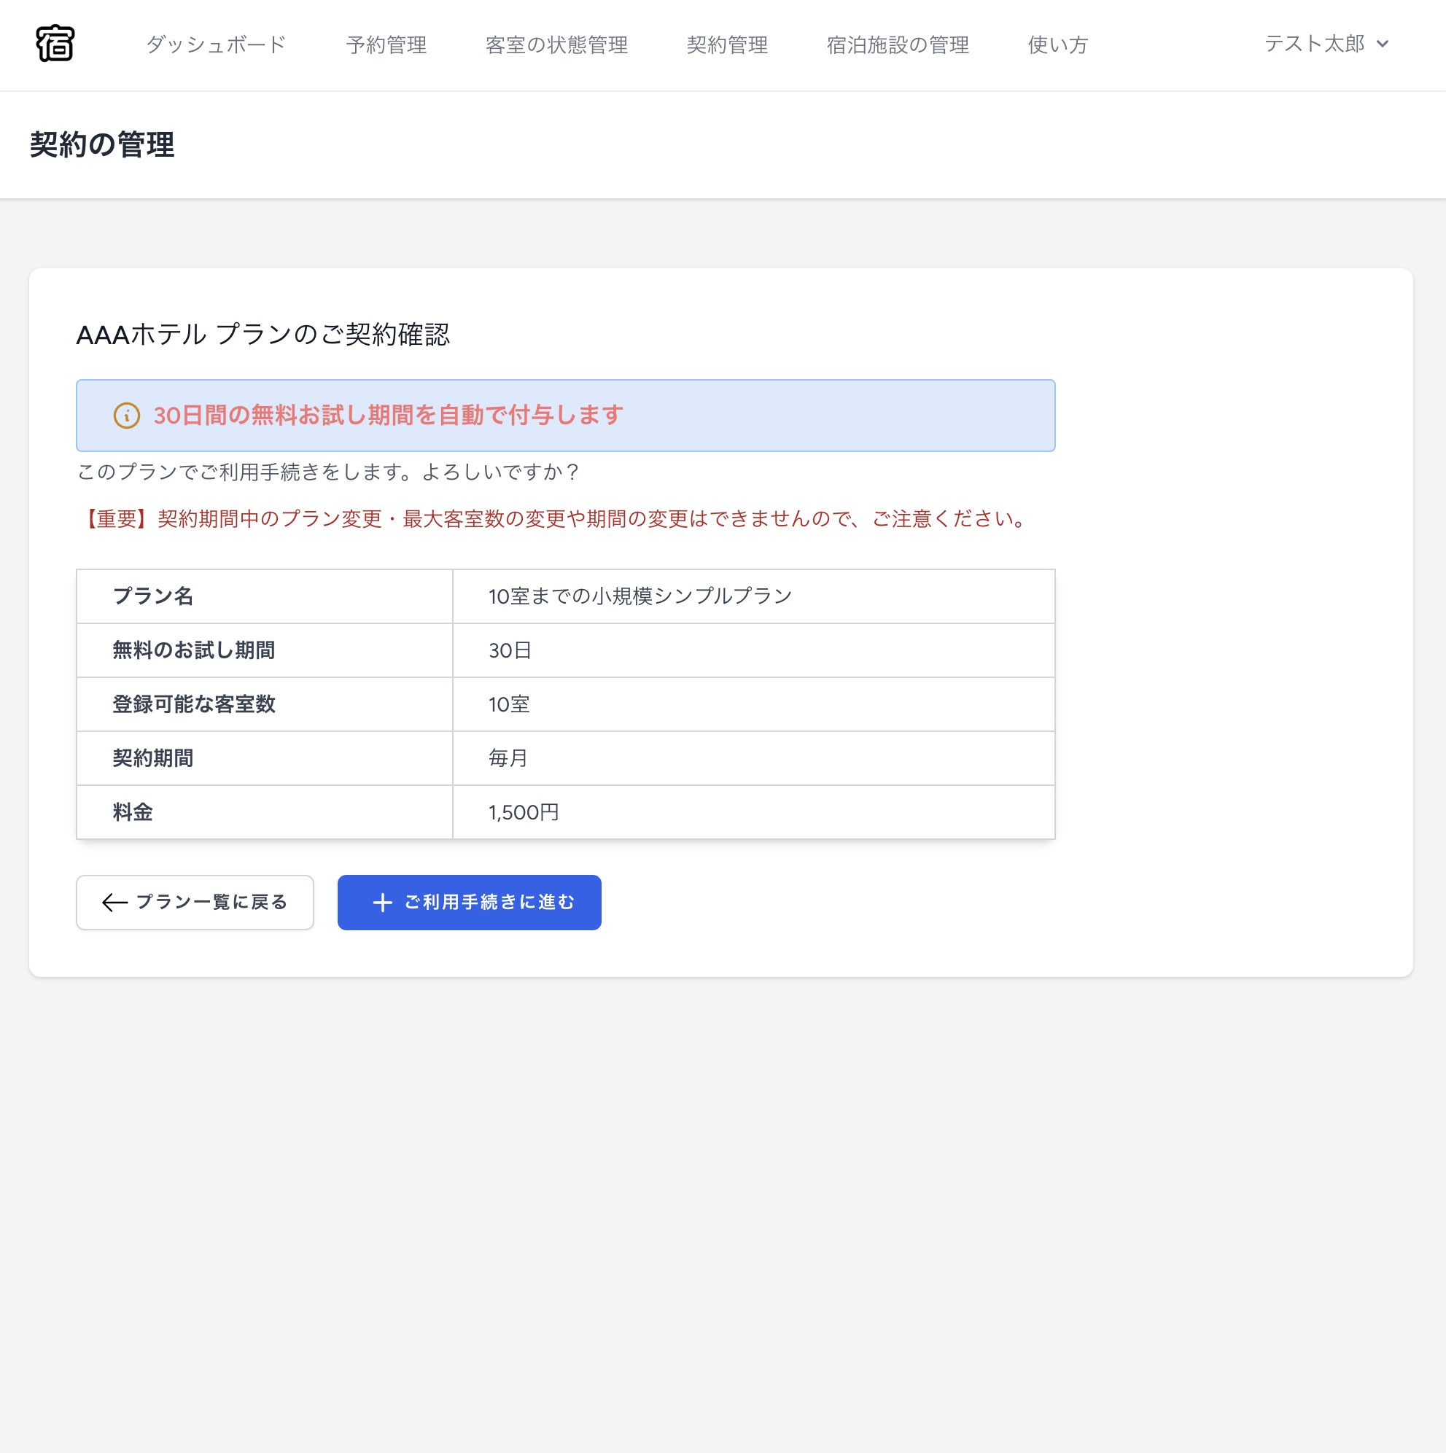Viewport: 1446px width, 1453px height.
Task: Click the 契約期間 row label
Action: click(x=264, y=758)
